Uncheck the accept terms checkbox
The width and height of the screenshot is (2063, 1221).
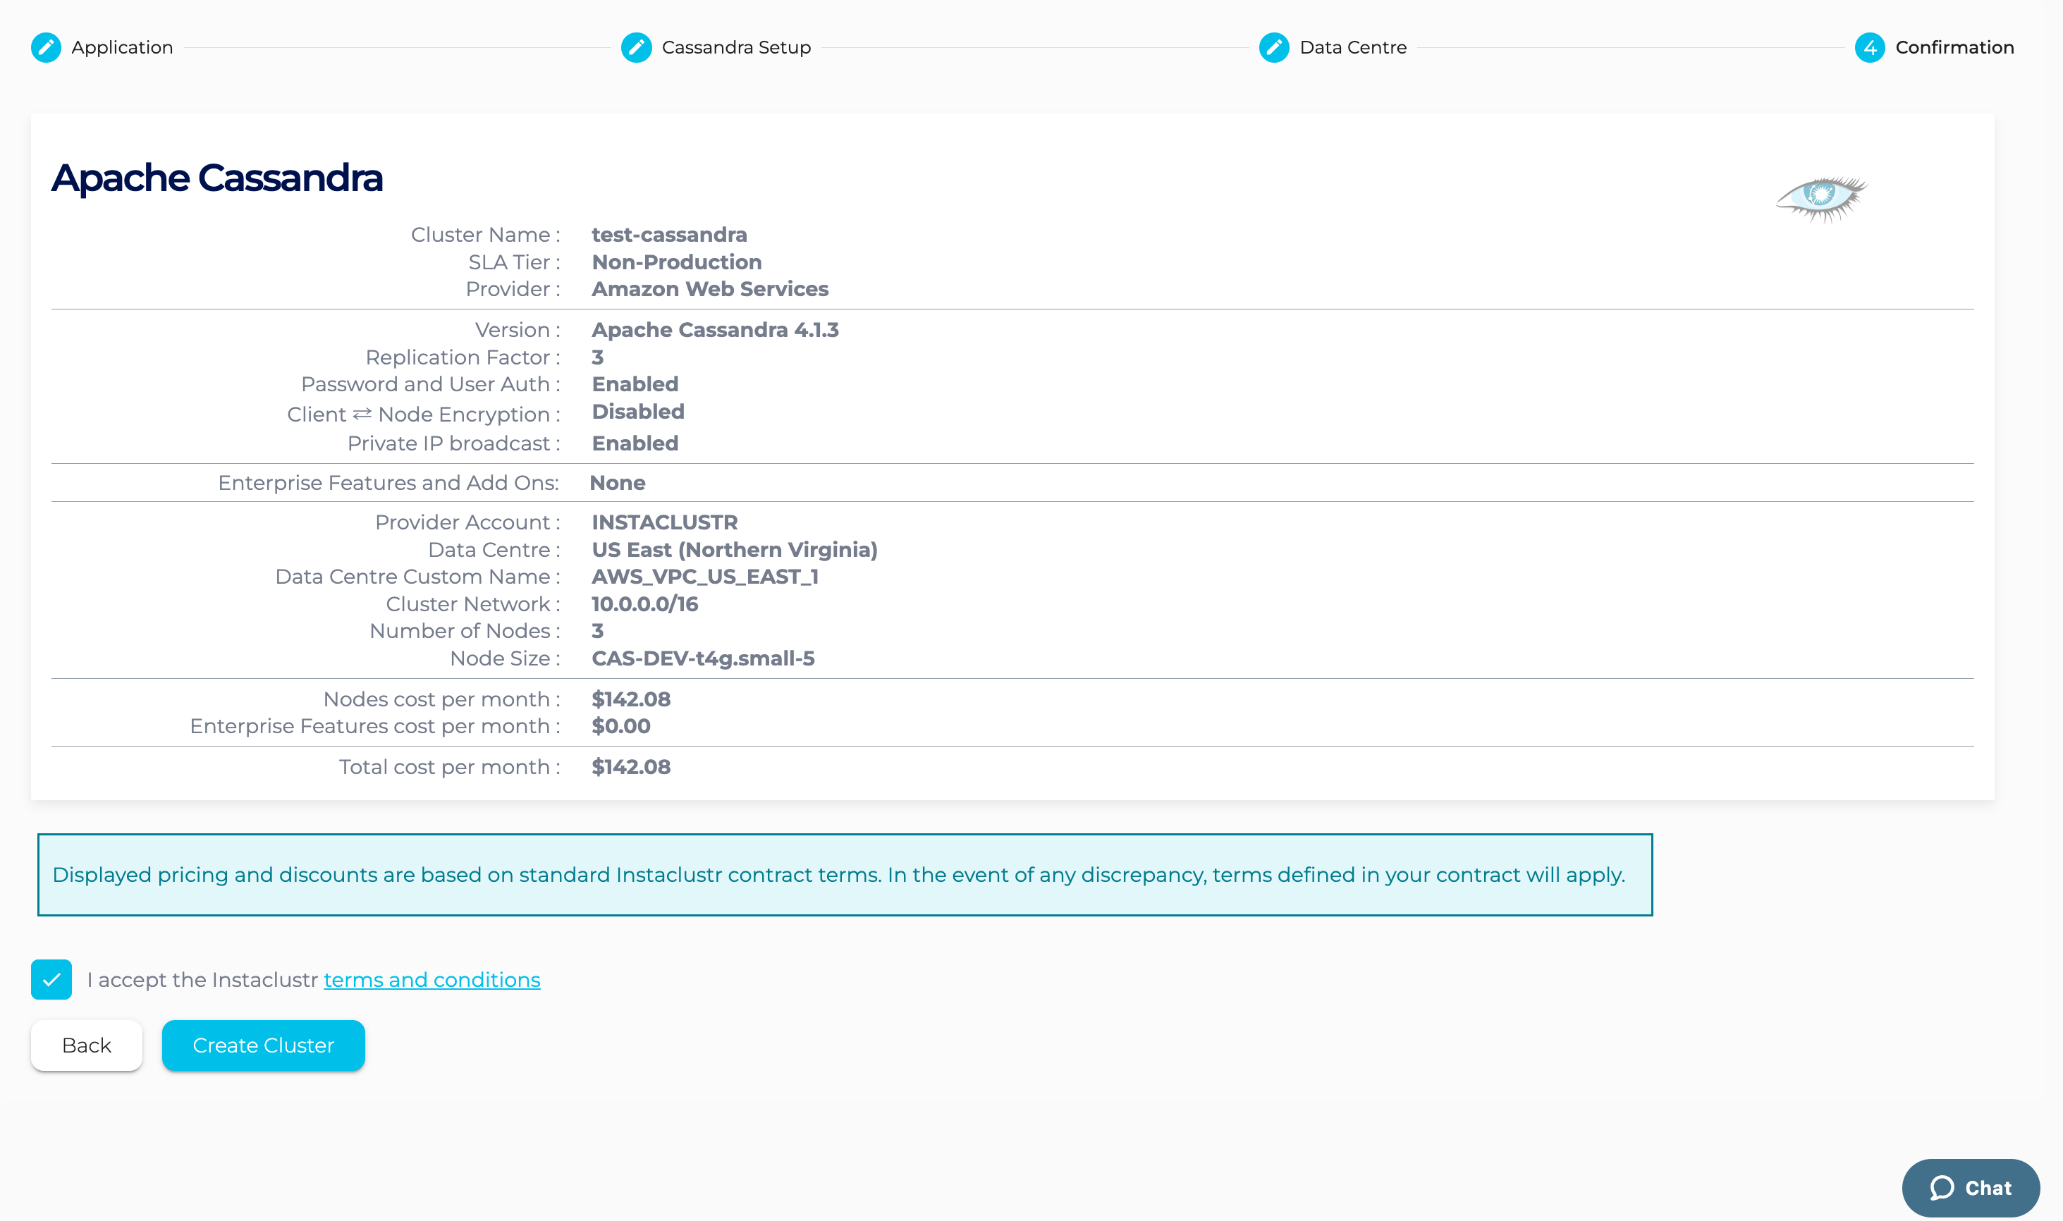pyautogui.click(x=51, y=979)
